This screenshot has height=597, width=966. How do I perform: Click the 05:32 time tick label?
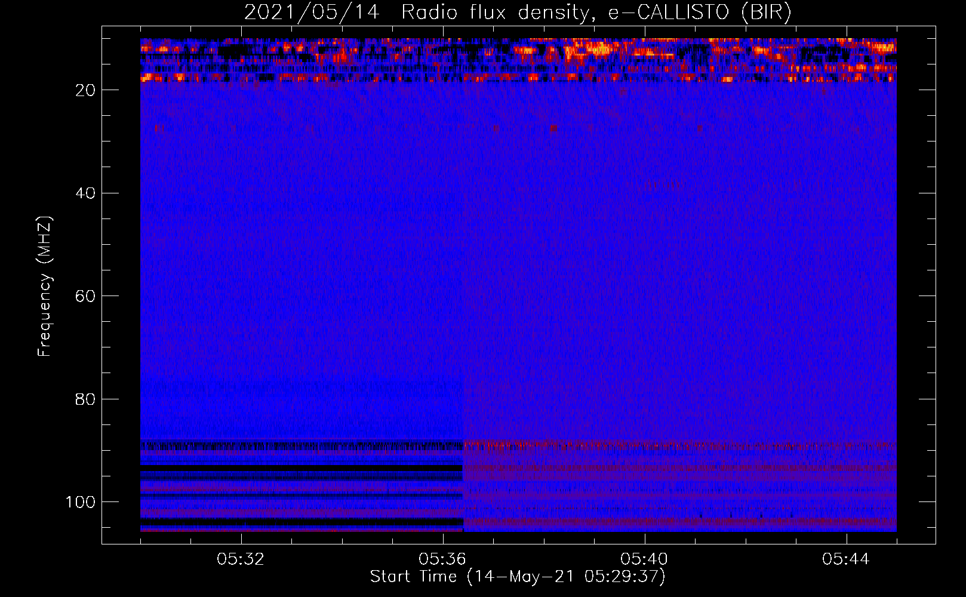click(x=241, y=559)
